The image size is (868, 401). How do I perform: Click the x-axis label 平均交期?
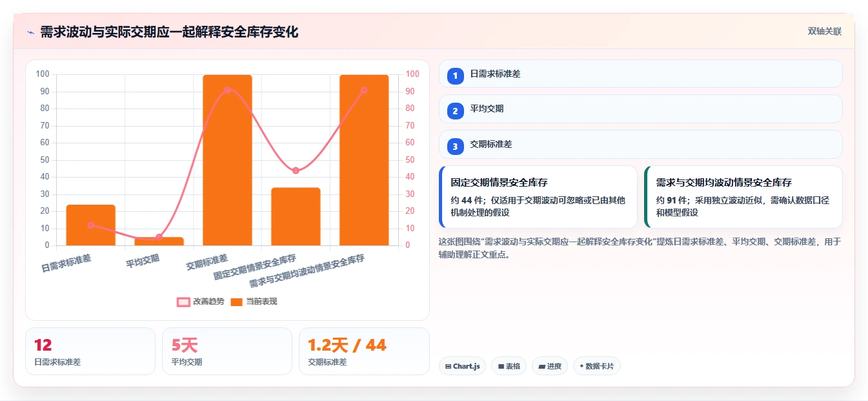point(143,261)
